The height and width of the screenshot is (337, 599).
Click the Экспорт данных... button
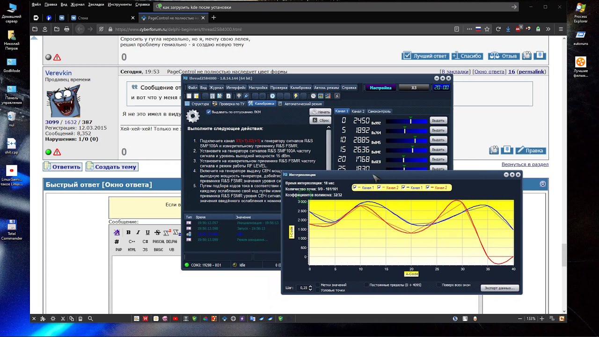tap(499, 288)
